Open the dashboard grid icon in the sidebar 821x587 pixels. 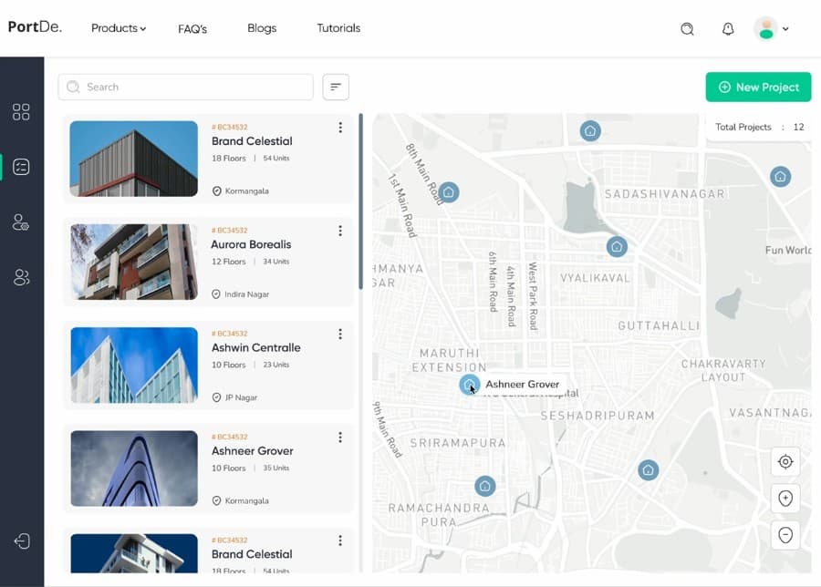coord(21,111)
